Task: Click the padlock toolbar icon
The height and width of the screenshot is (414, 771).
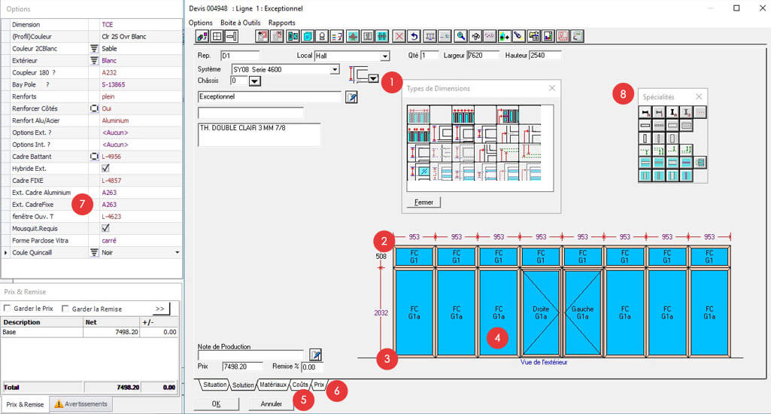Action: (x=321, y=36)
